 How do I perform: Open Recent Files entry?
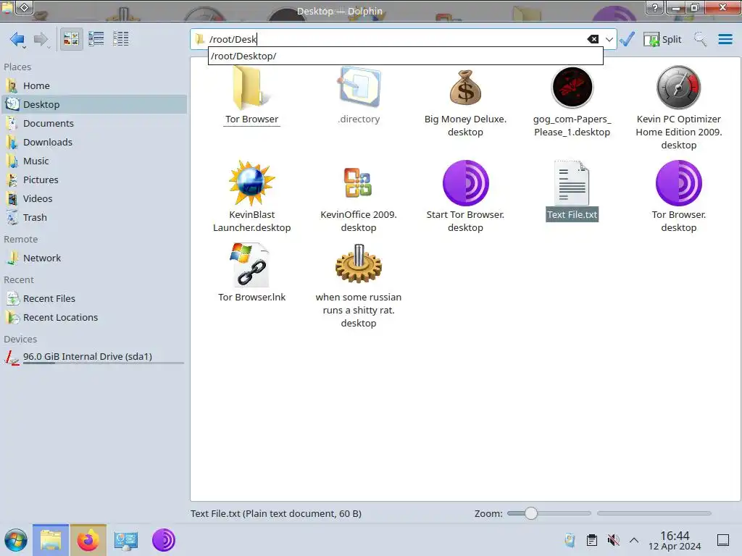pos(94,299)
